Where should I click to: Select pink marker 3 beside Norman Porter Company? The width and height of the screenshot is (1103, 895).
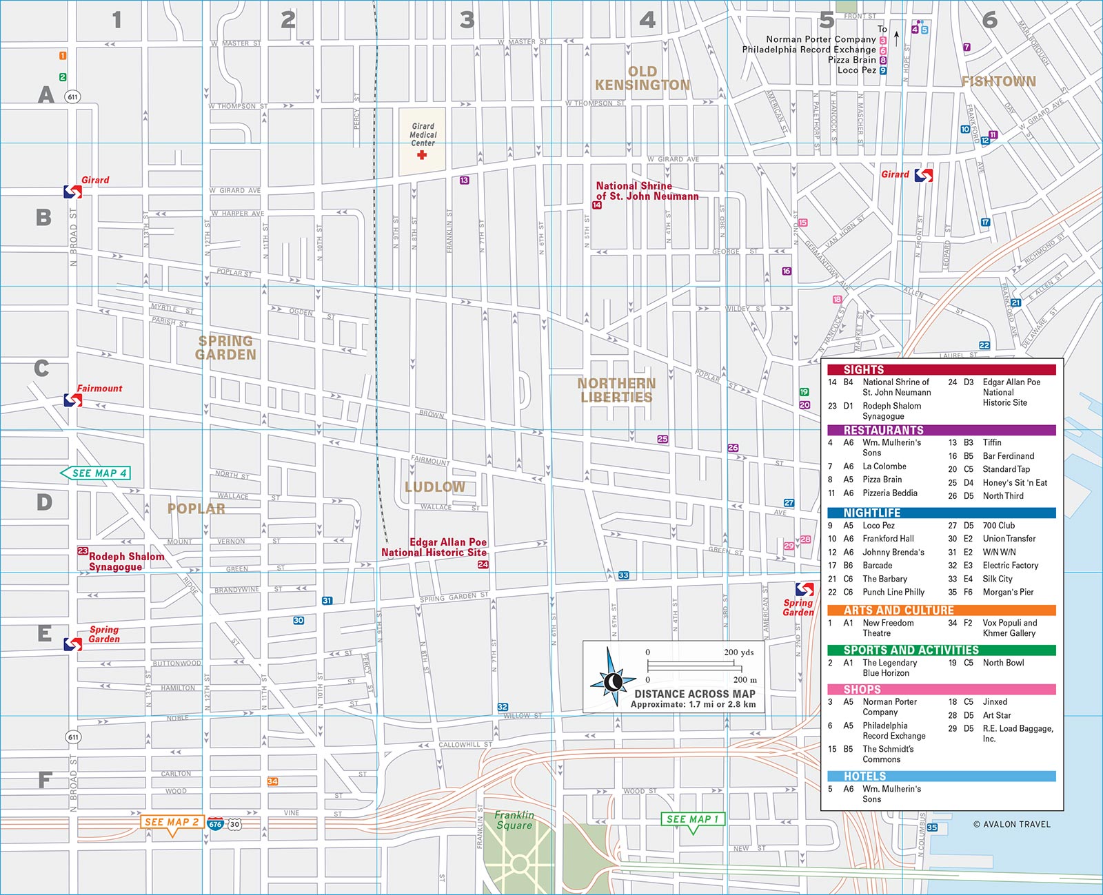click(x=883, y=41)
